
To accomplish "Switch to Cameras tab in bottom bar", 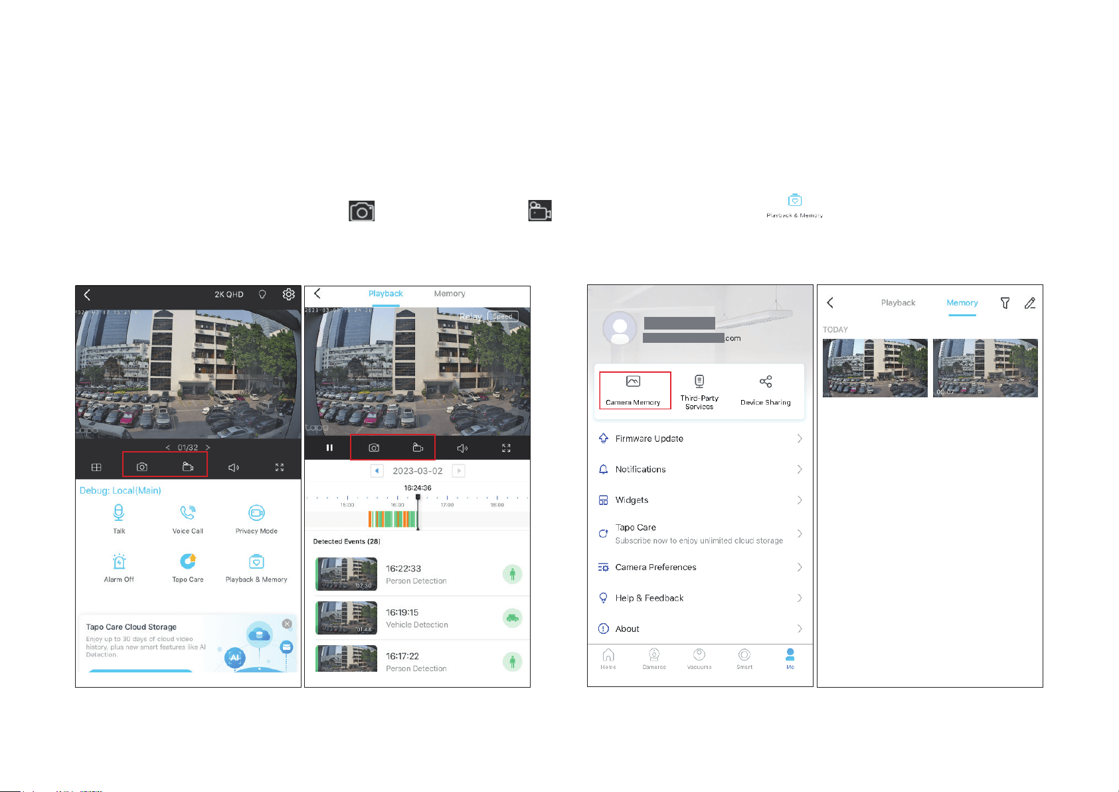I will pyautogui.click(x=654, y=658).
